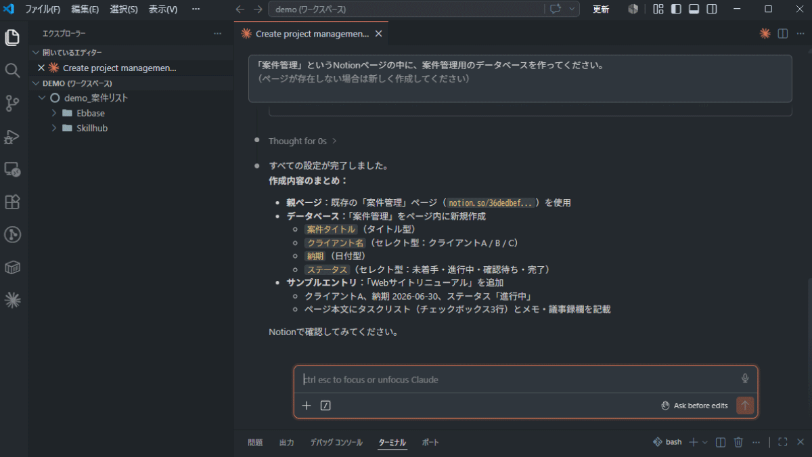Click the クライアント名 inline code label
Screen dimensions: 812x457
(x=336, y=242)
